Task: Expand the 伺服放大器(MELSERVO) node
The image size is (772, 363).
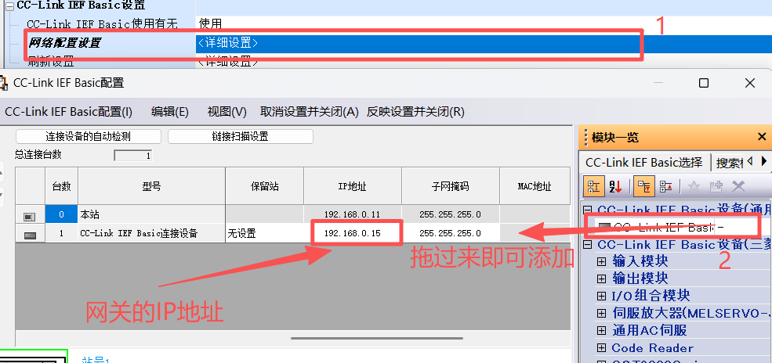Action: pyautogui.click(x=601, y=313)
